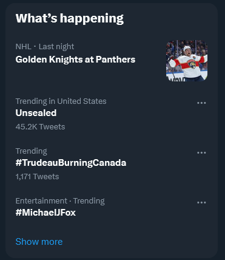Click Panthers logo on jersey in thumbnail
Screen dimensions: 225x260
click(192, 64)
